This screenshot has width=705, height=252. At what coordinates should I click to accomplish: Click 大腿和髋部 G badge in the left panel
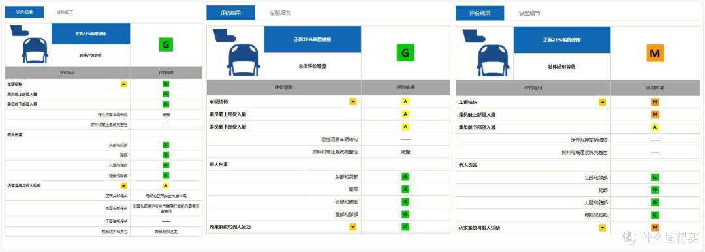166,165
